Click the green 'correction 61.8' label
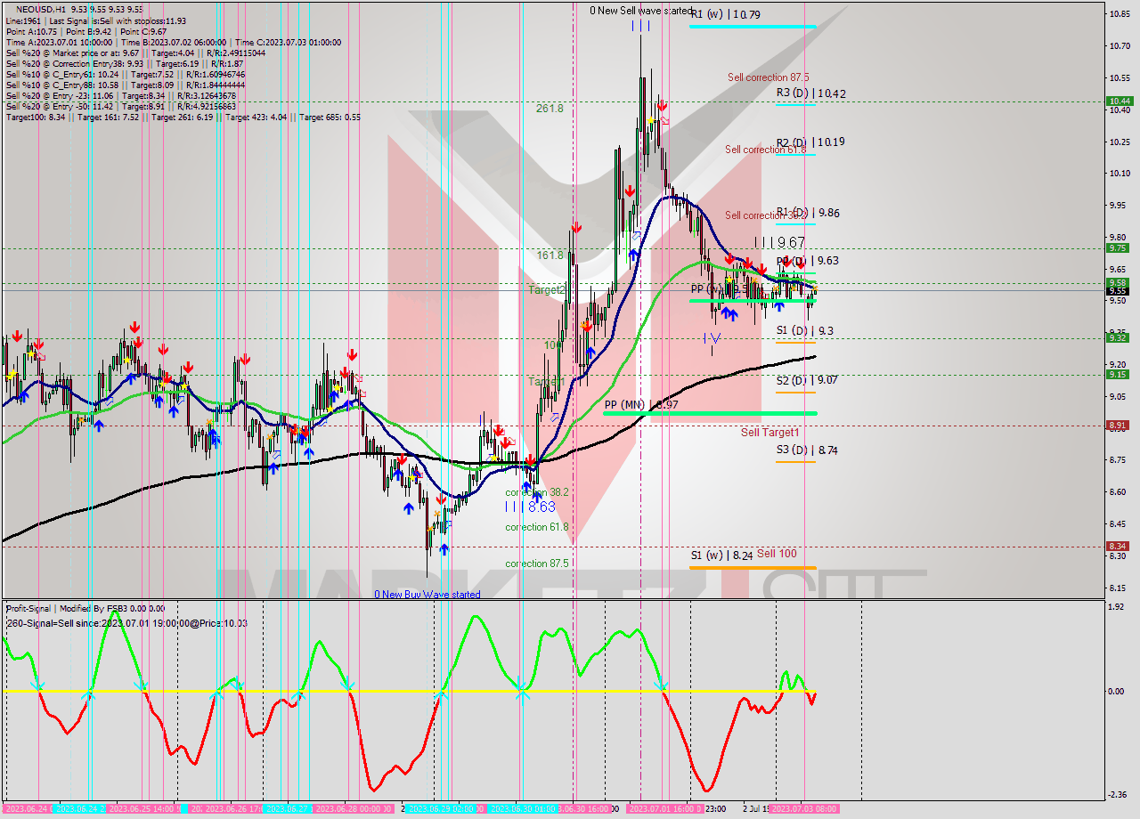Screen dimensions: 1140x819 (537, 527)
